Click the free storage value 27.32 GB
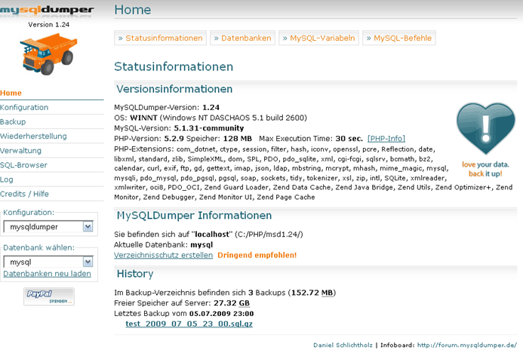 [x=232, y=303]
